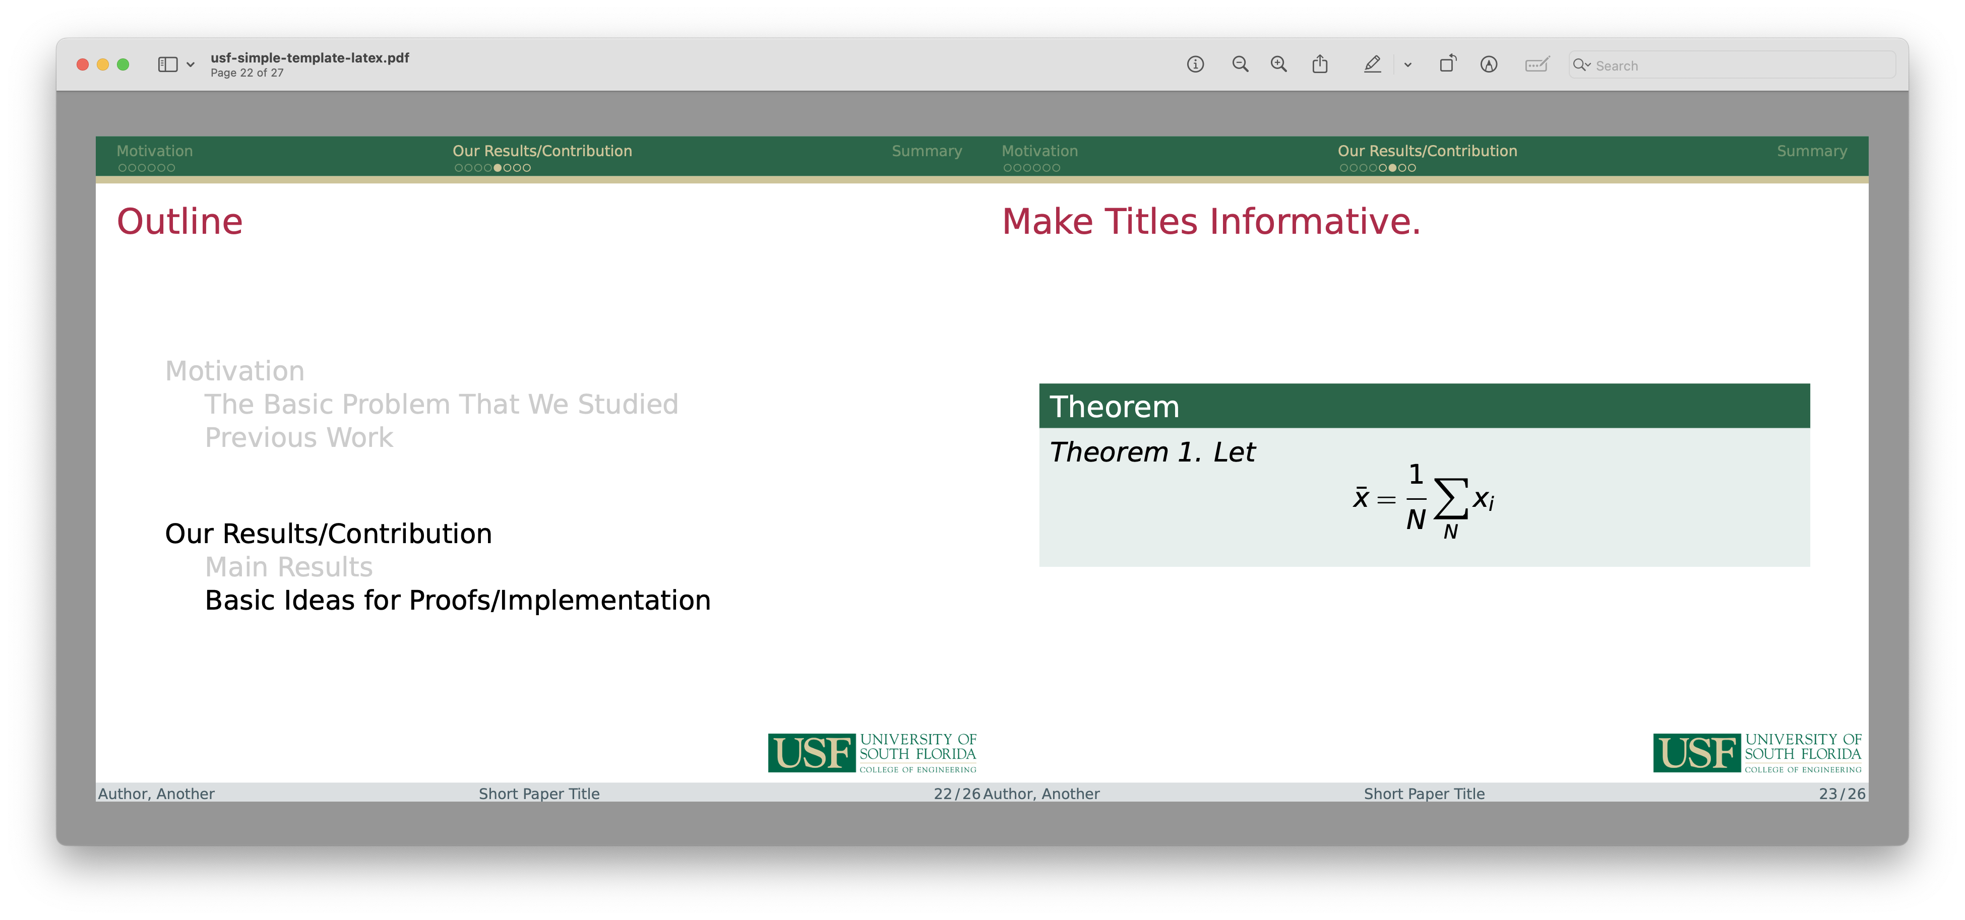Show the Markup toolbar

[x=1488, y=65]
